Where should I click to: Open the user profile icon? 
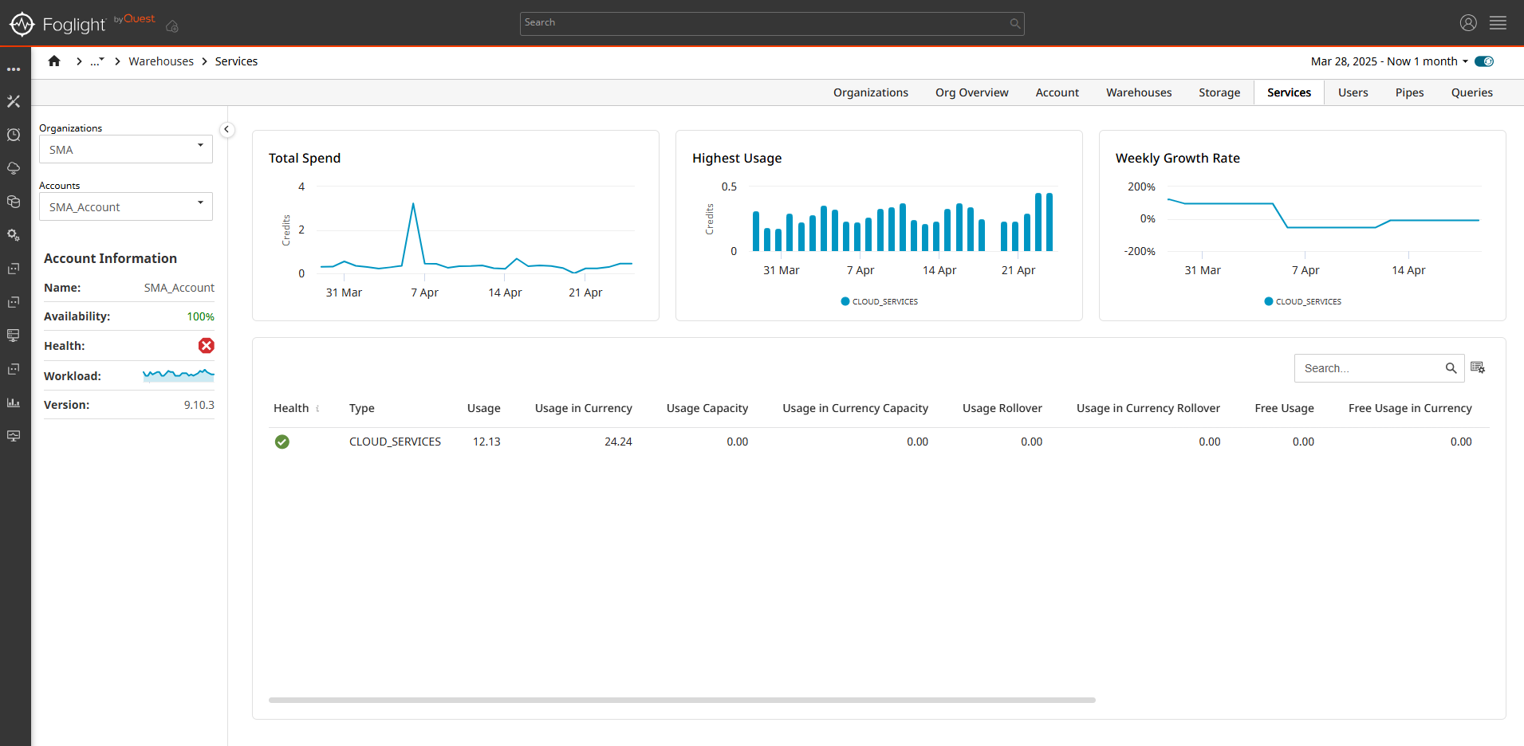[x=1468, y=23]
